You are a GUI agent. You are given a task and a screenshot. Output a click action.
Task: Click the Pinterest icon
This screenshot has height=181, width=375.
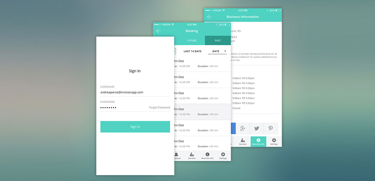tap(270, 128)
